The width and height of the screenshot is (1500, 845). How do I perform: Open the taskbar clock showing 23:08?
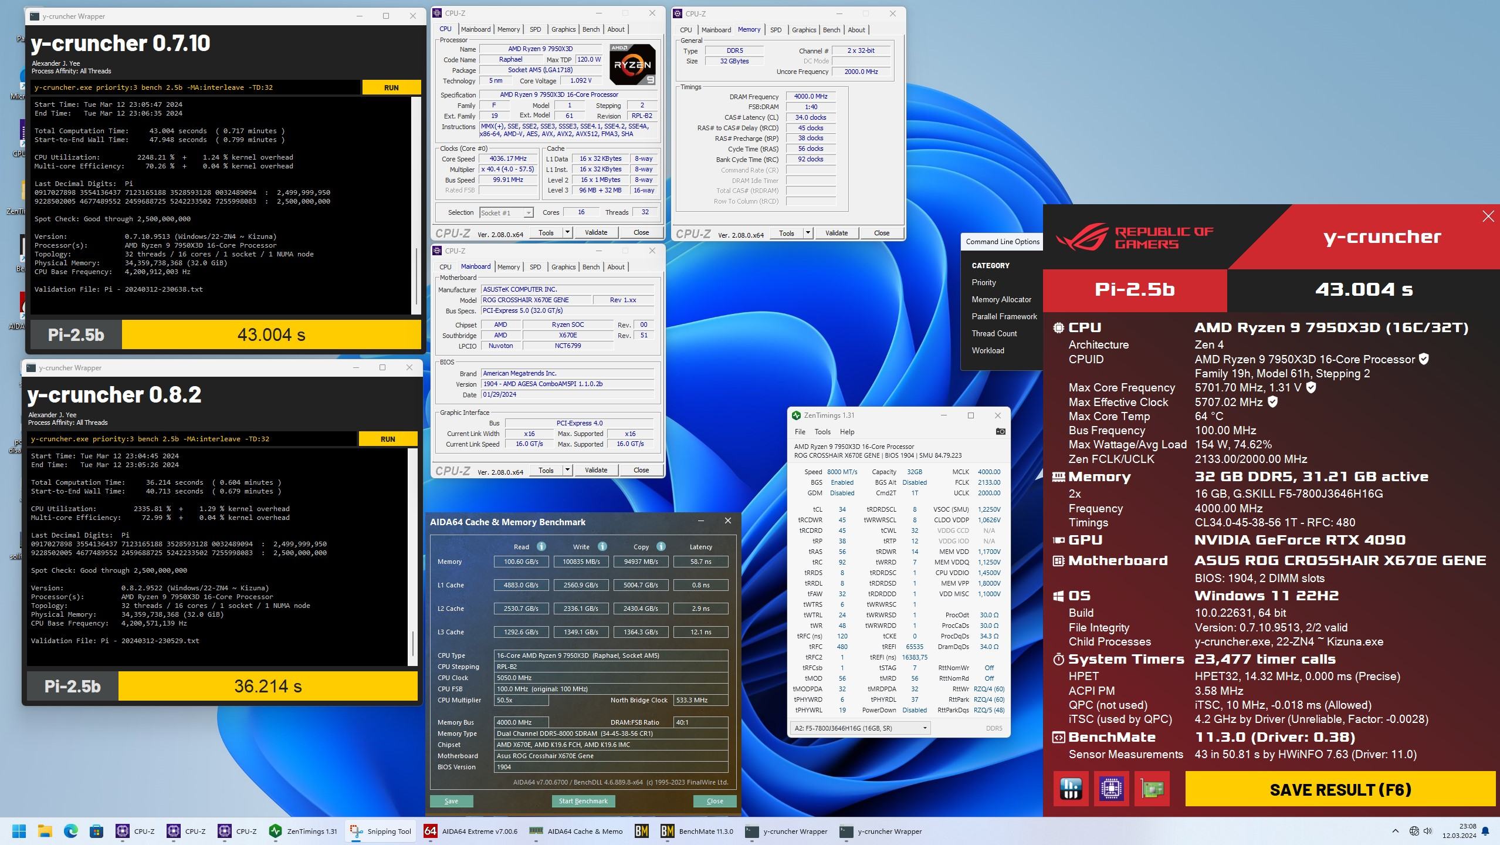1460,831
